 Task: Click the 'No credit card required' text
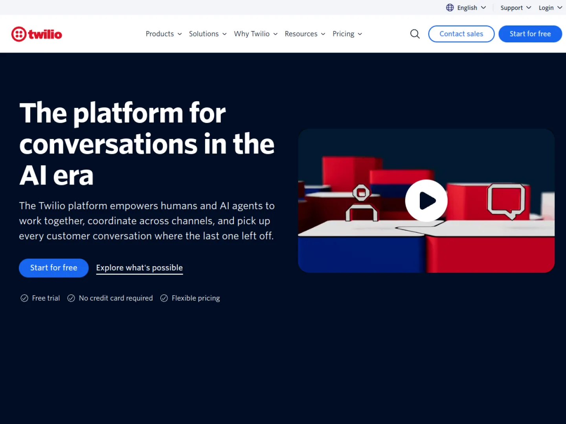116,298
